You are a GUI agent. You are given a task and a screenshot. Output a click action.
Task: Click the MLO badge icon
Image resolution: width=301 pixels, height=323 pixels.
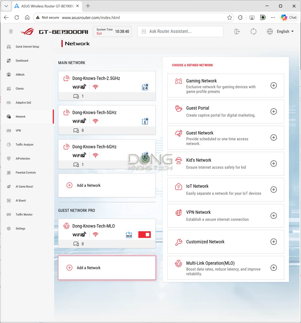coord(129,235)
